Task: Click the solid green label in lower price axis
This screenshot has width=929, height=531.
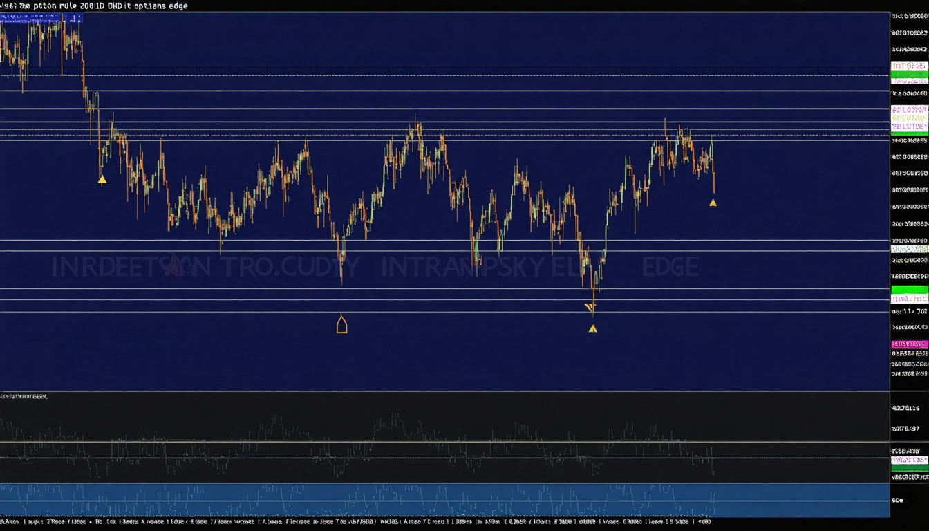Action: click(x=909, y=290)
